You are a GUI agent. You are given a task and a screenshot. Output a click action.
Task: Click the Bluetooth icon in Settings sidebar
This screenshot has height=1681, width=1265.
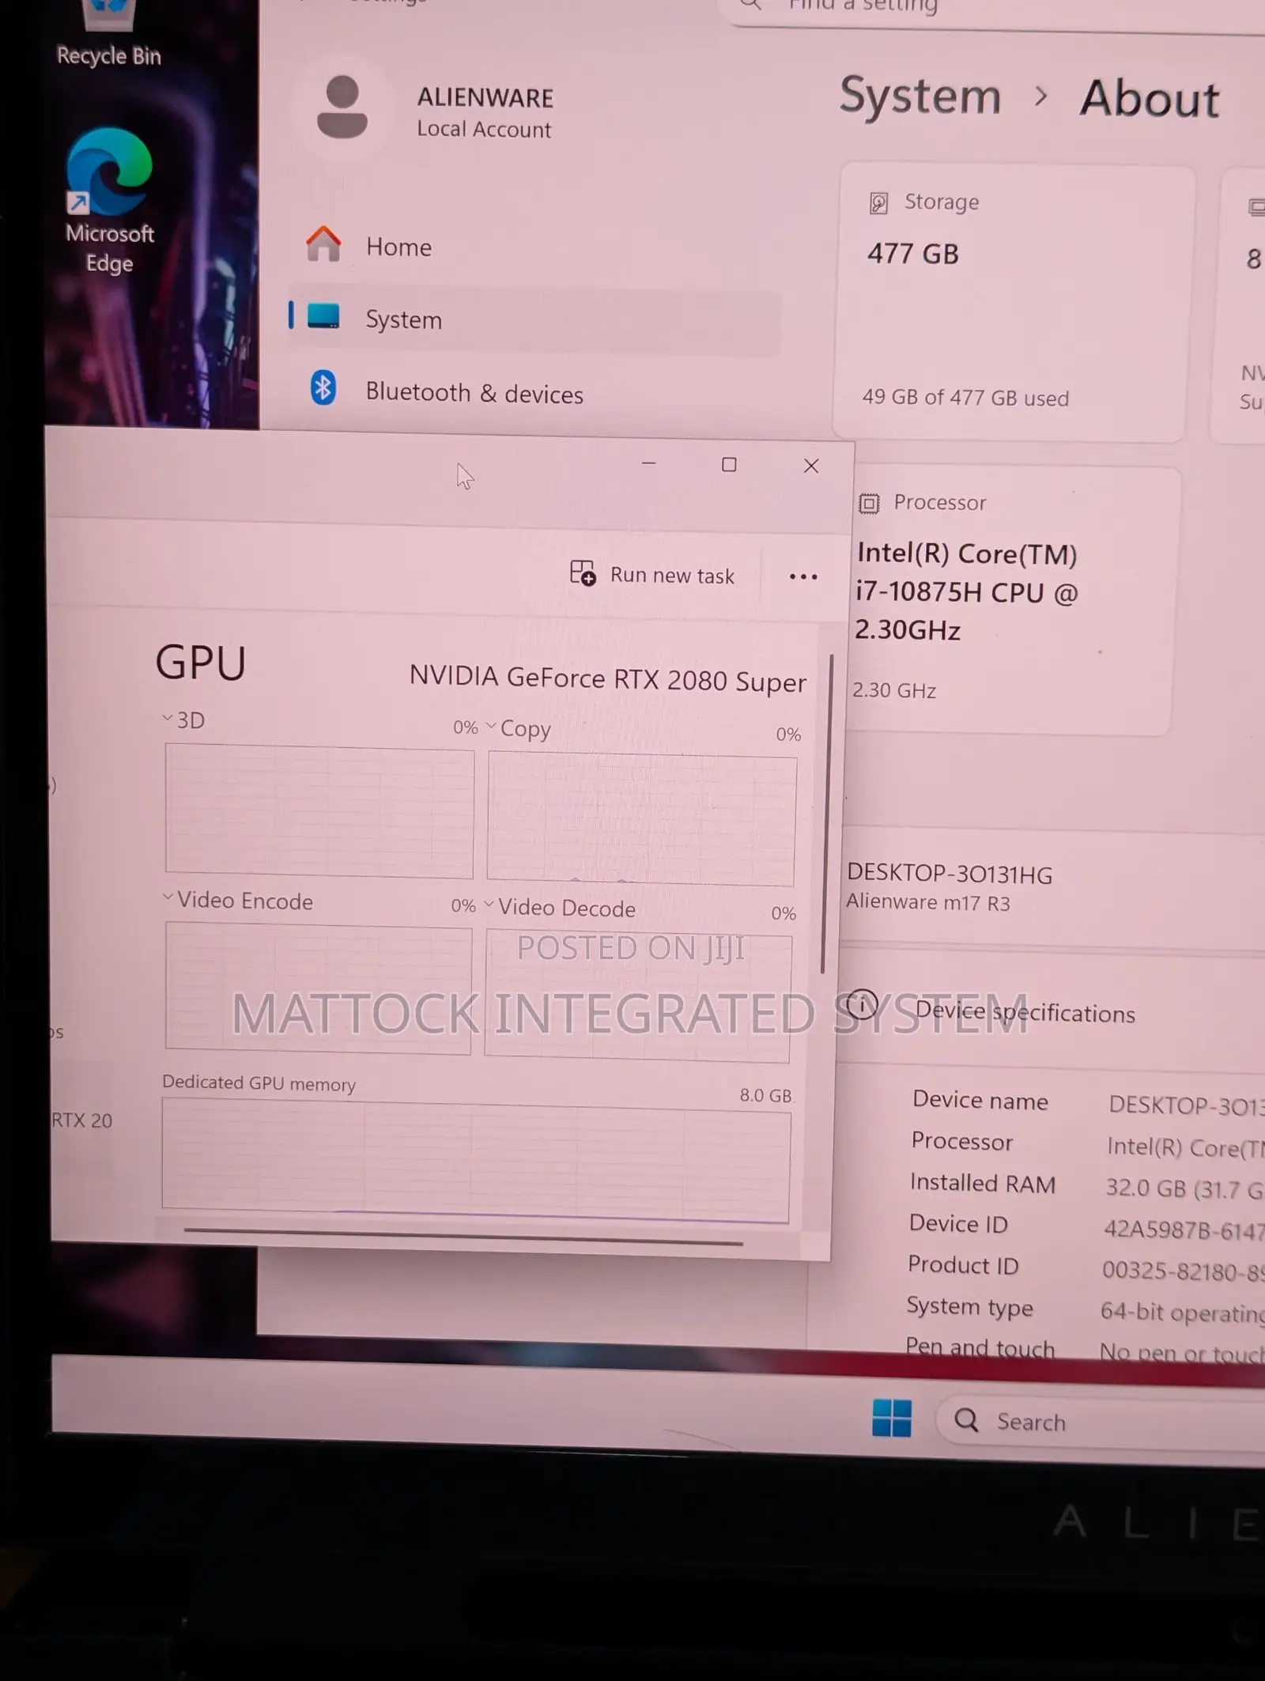323,388
